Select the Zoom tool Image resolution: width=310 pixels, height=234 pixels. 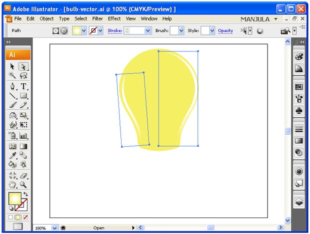23,185
